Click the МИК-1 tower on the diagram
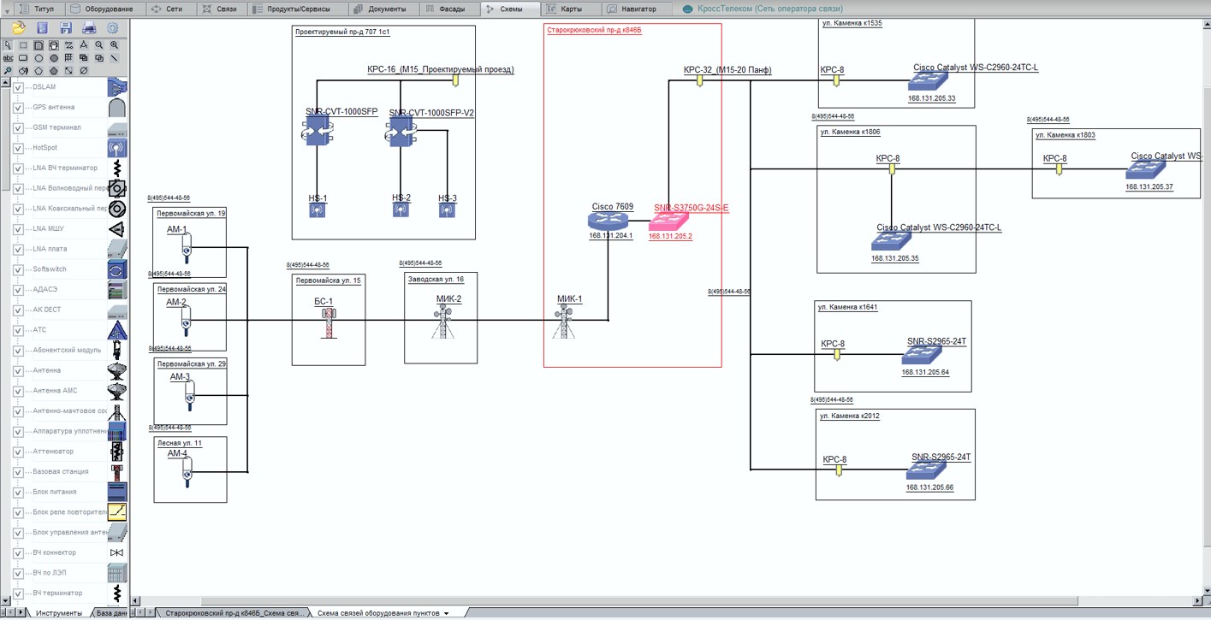The width and height of the screenshot is (1211, 620). click(x=563, y=322)
